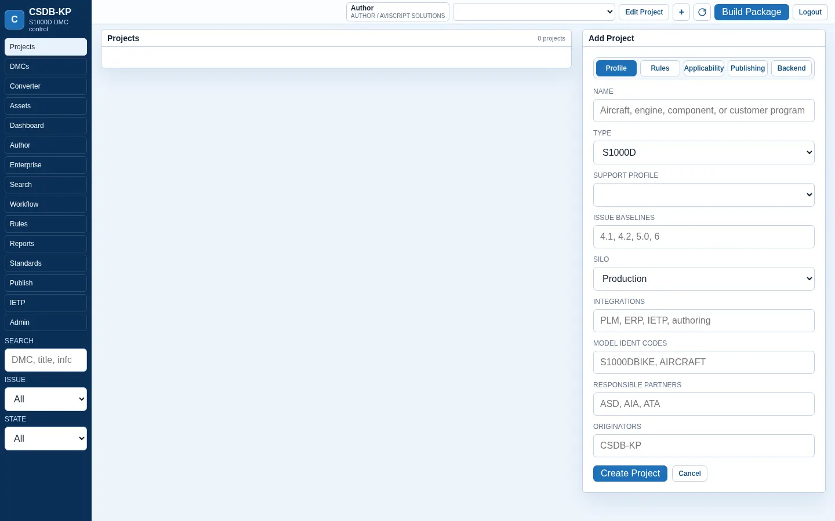Focus the Model Ident Codes input field
The height and width of the screenshot is (521, 835).
point(704,362)
